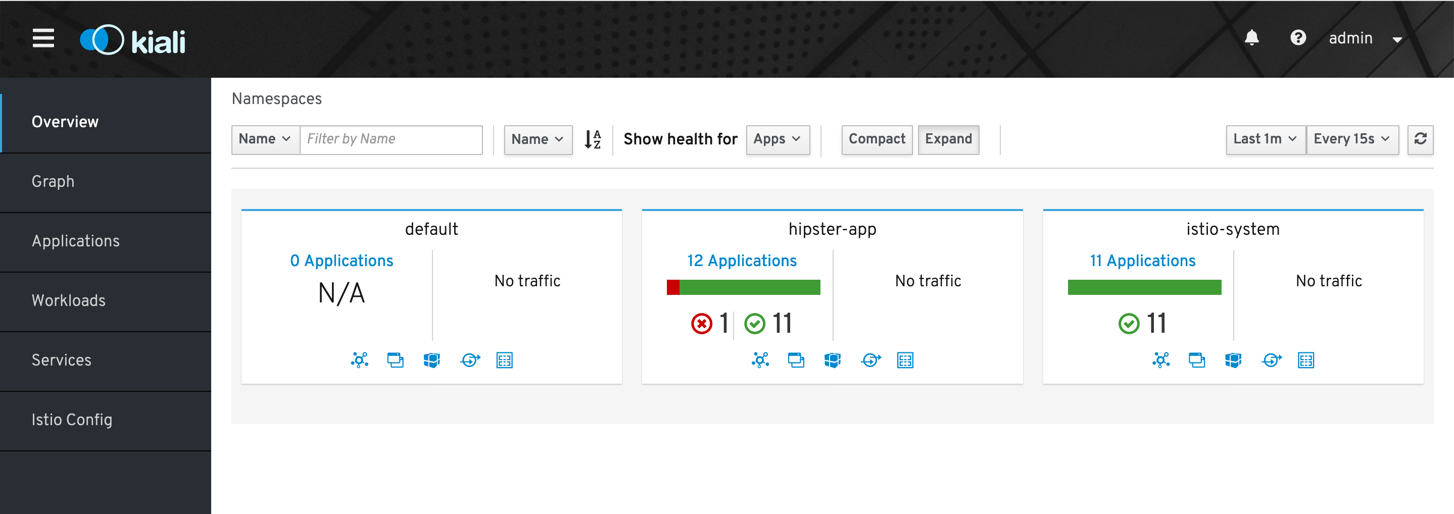Open workloads icon in istio-system card
The height and width of the screenshot is (514, 1454).
click(1233, 360)
